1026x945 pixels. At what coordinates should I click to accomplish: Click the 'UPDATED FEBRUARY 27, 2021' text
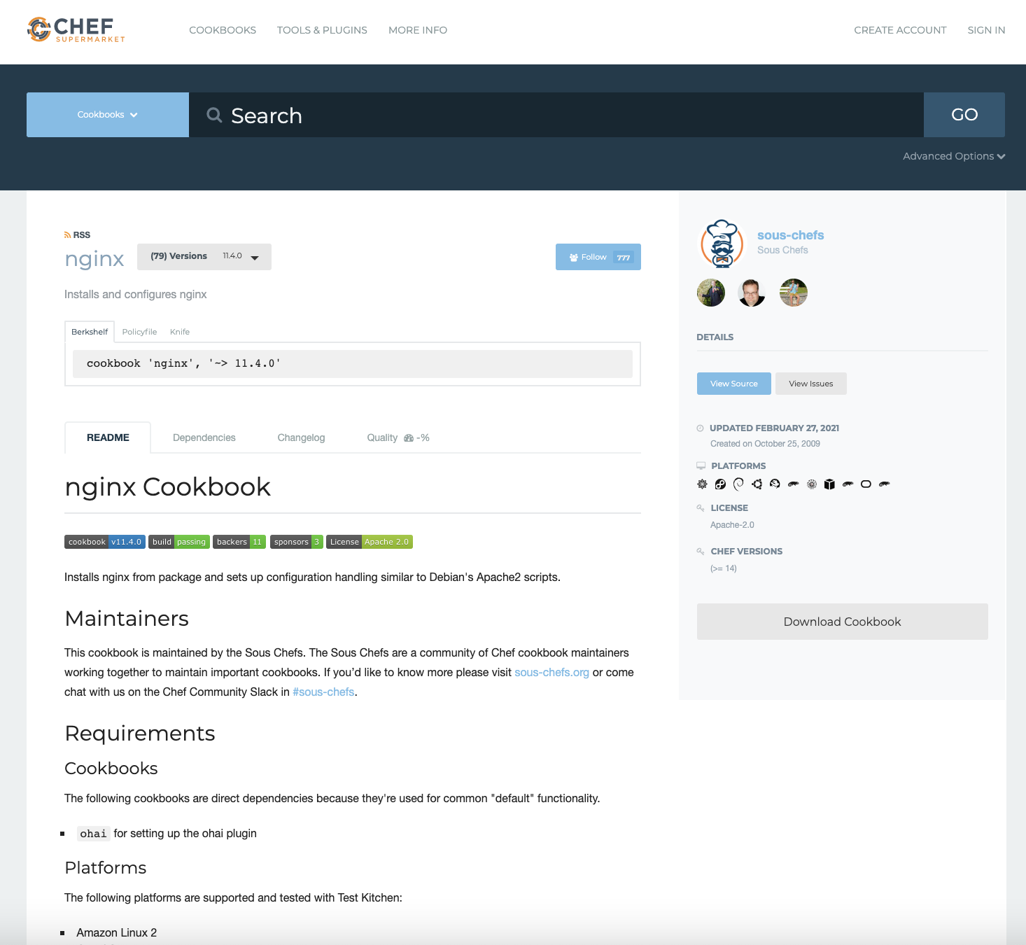[x=774, y=428]
